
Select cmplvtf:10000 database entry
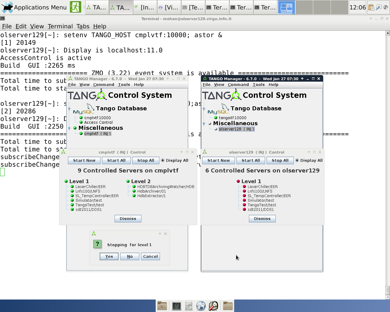97,118
